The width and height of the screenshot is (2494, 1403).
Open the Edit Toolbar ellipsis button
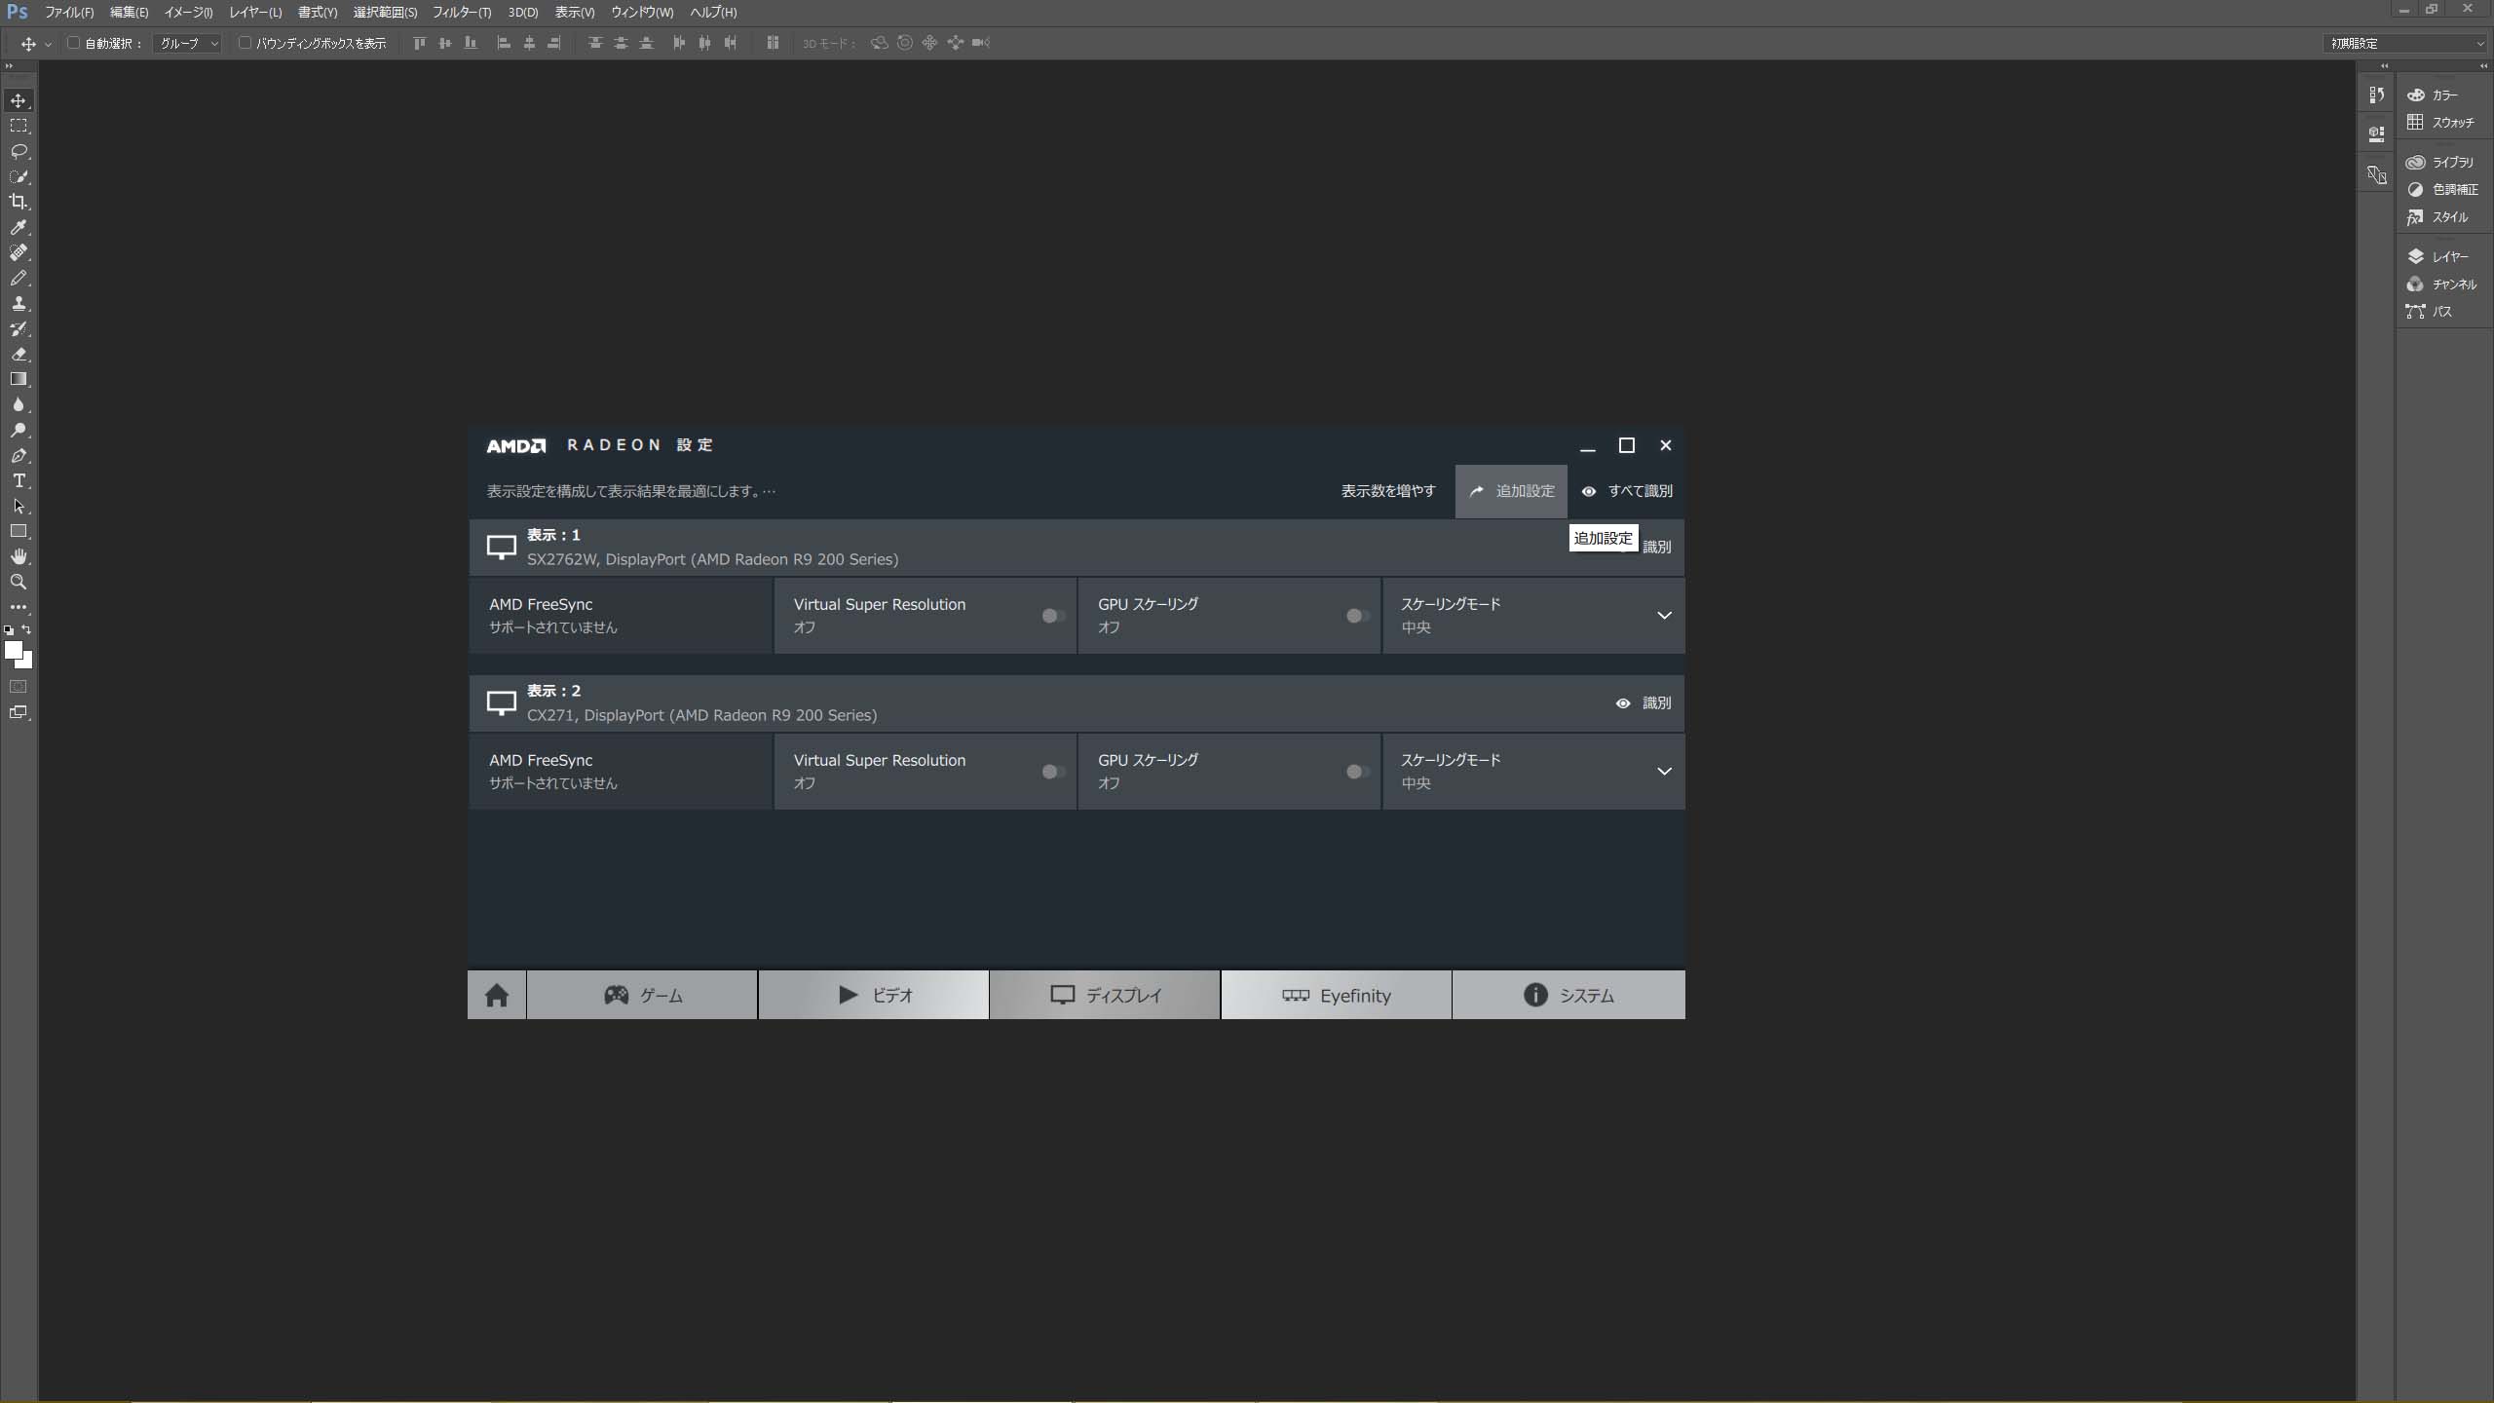coord(19,606)
